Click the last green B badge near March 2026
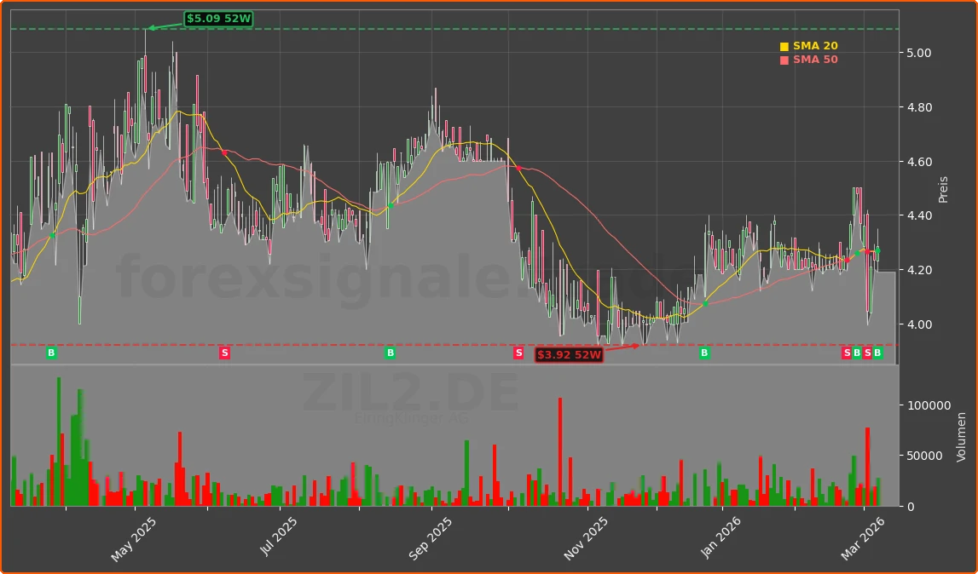 pyautogui.click(x=877, y=352)
